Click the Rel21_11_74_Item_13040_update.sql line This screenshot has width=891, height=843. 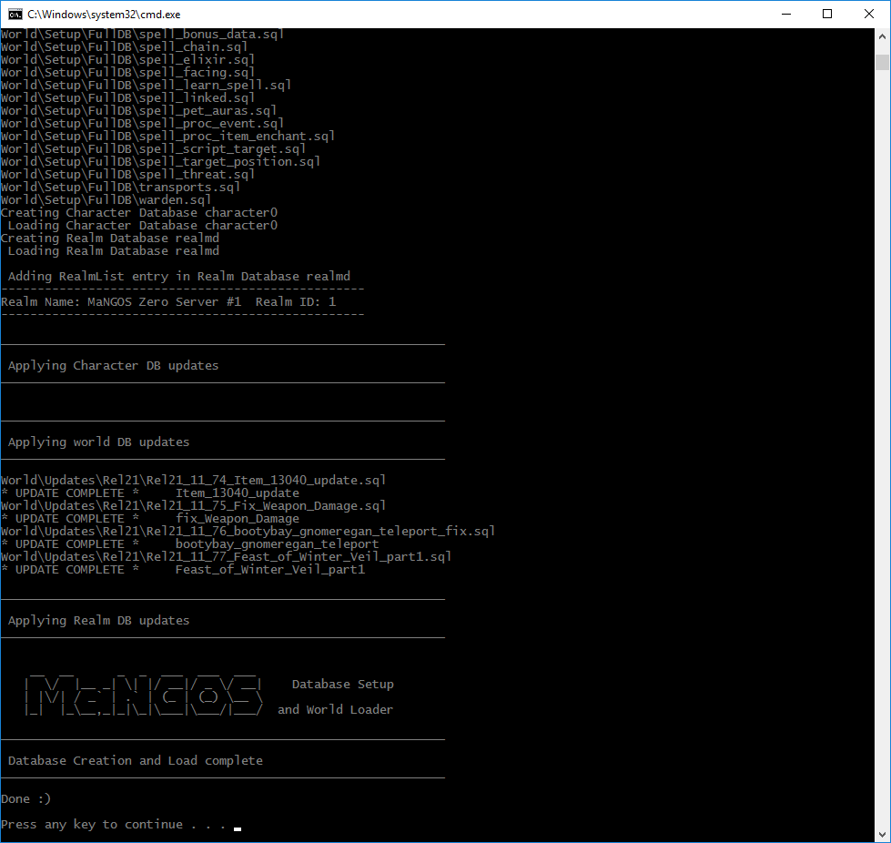(x=193, y=481)
